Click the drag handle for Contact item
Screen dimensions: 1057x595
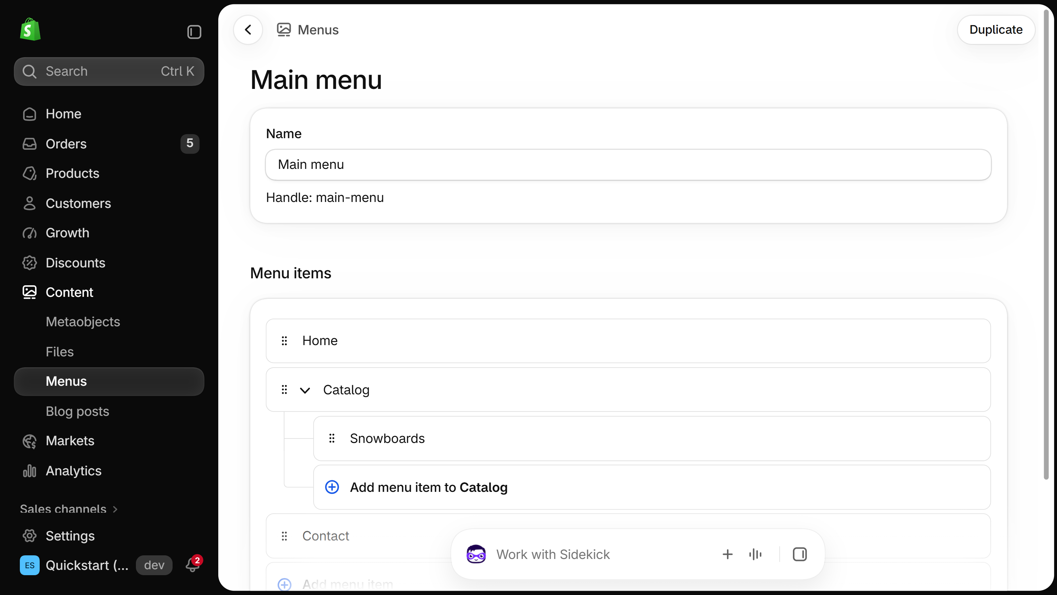pos(284,536)
